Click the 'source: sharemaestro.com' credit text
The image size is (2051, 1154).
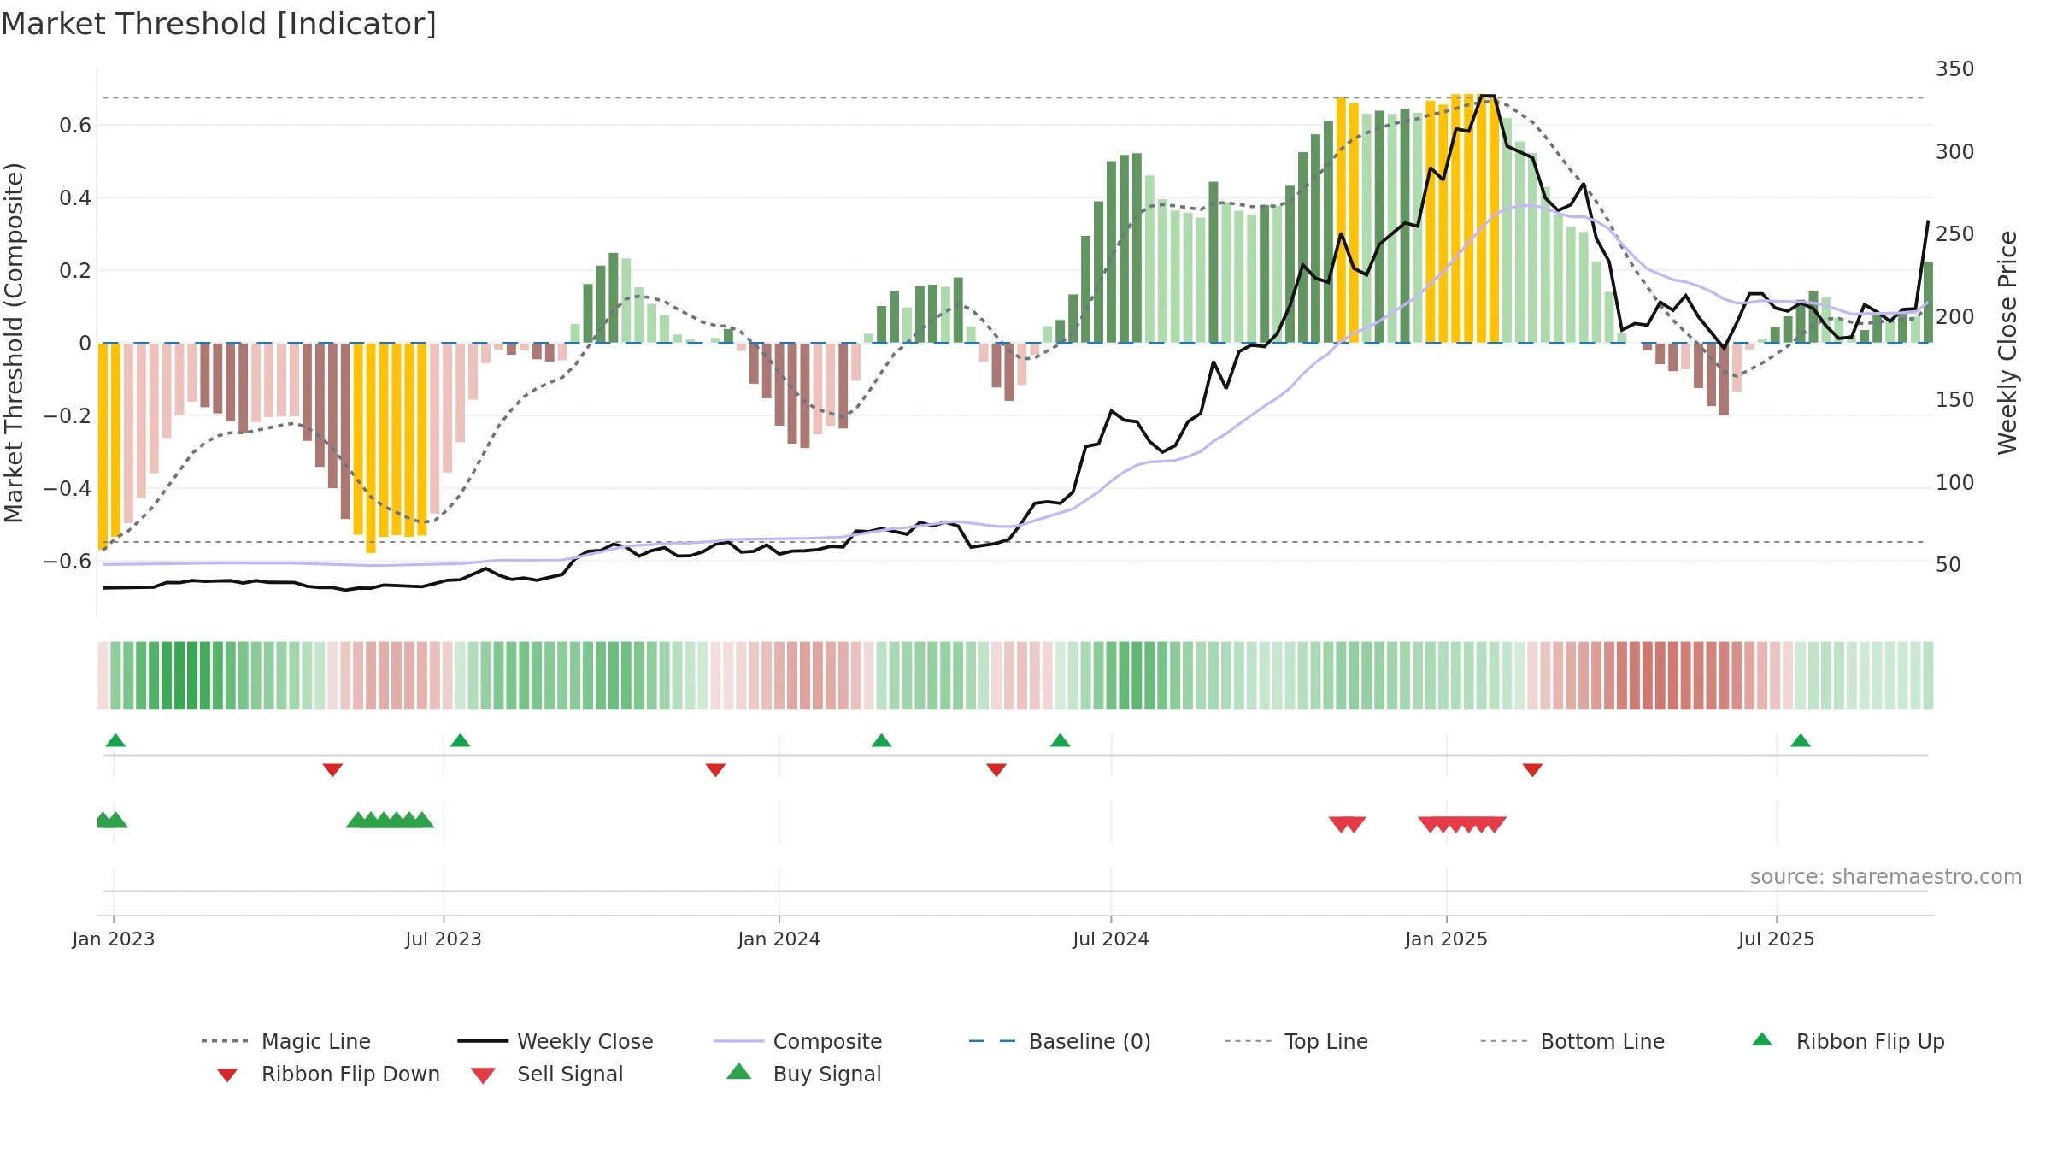(1886, 877)
